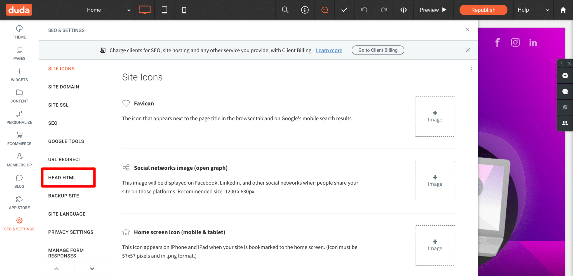Click the add comment plus bubble icon

(565, 76)
